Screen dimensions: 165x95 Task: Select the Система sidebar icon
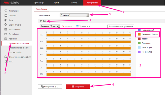[6, 15]
